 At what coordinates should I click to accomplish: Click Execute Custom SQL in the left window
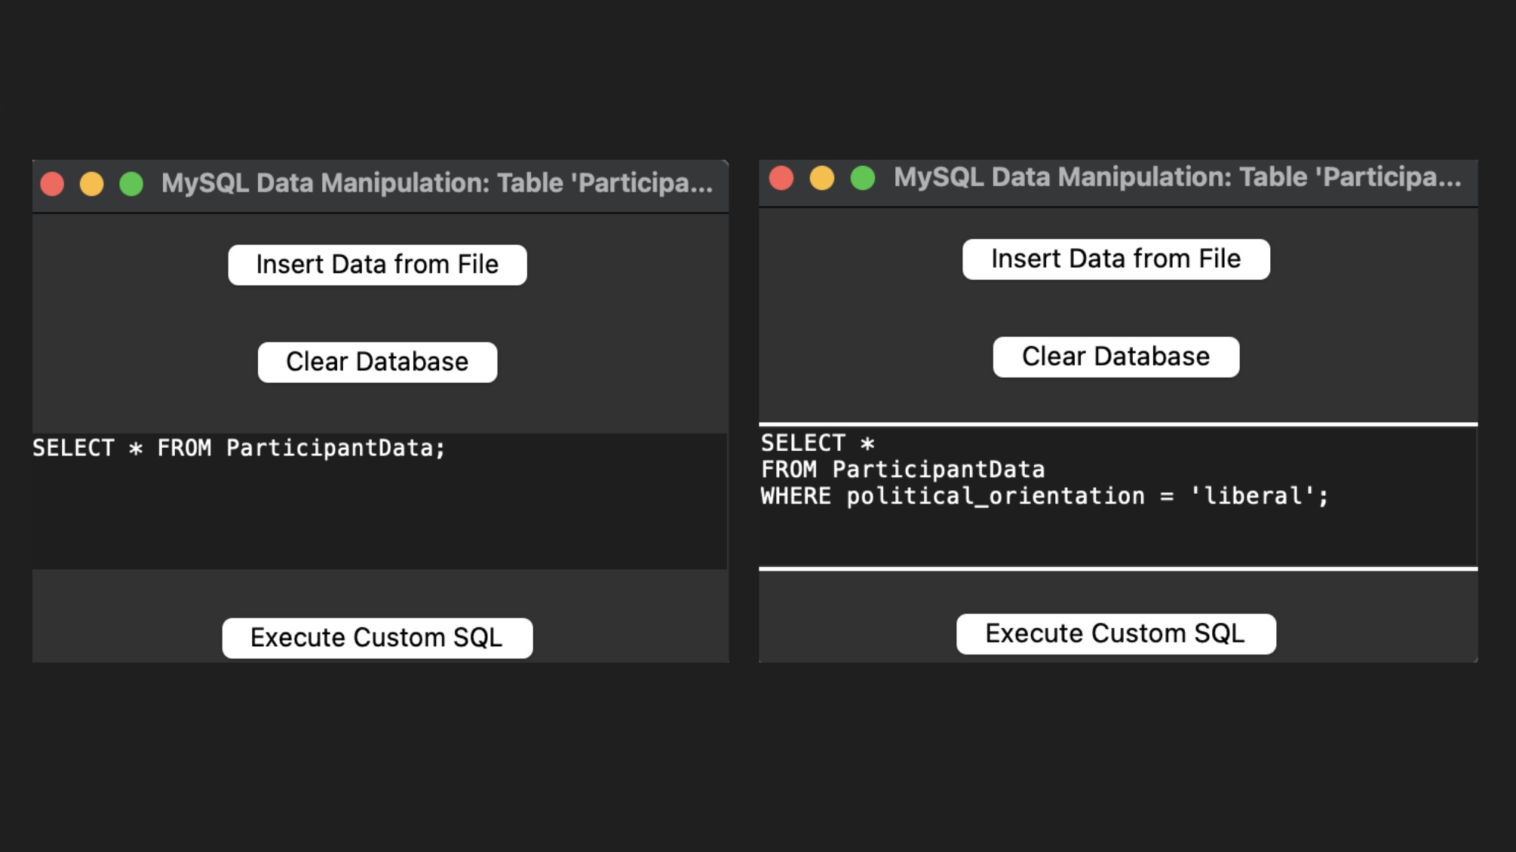377,637
